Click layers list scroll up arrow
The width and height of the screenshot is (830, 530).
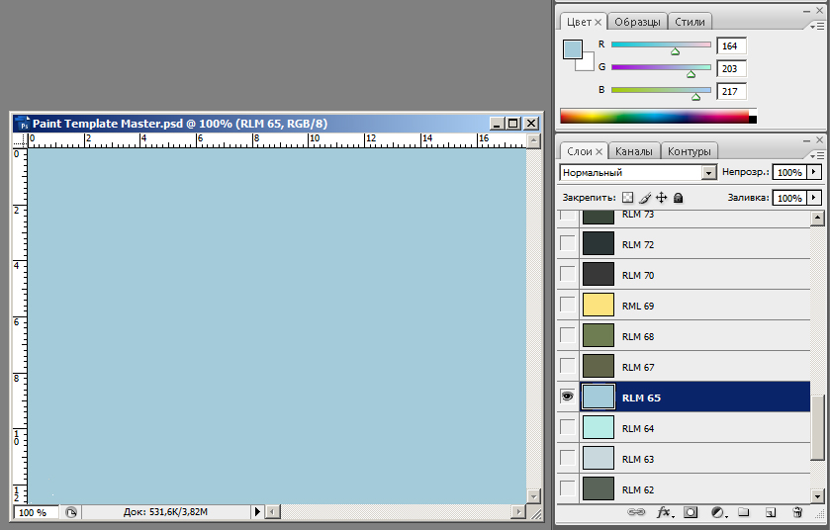click(x=817, y=218)
